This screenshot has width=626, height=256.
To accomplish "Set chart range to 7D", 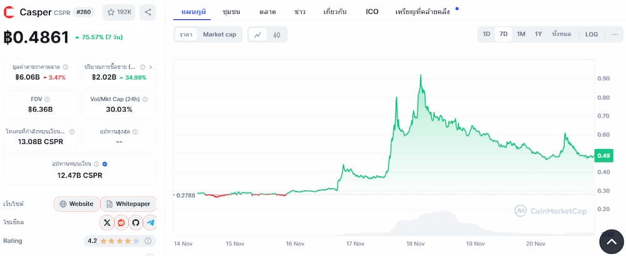I will pos(503,34).
